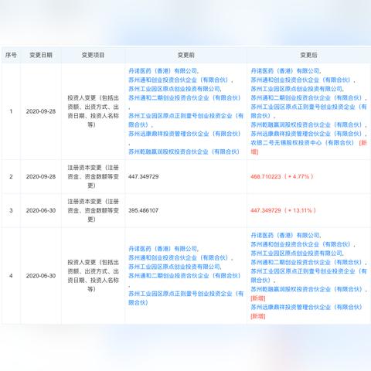Open 苏州通和创业投资合伙企业 in row 1 变更前
The image size is (371, 371).
(179, 80)
